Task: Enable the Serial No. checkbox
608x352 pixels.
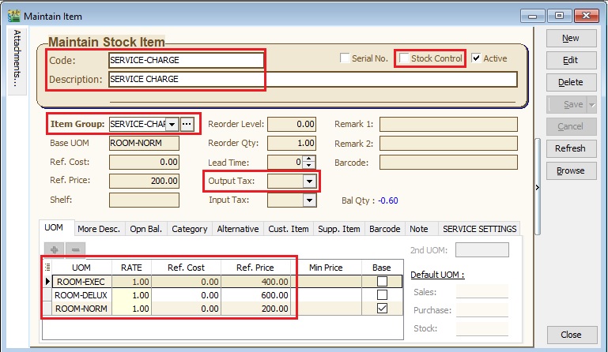Action: point(345,58)
